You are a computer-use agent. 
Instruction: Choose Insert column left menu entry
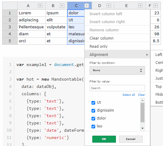117,14
